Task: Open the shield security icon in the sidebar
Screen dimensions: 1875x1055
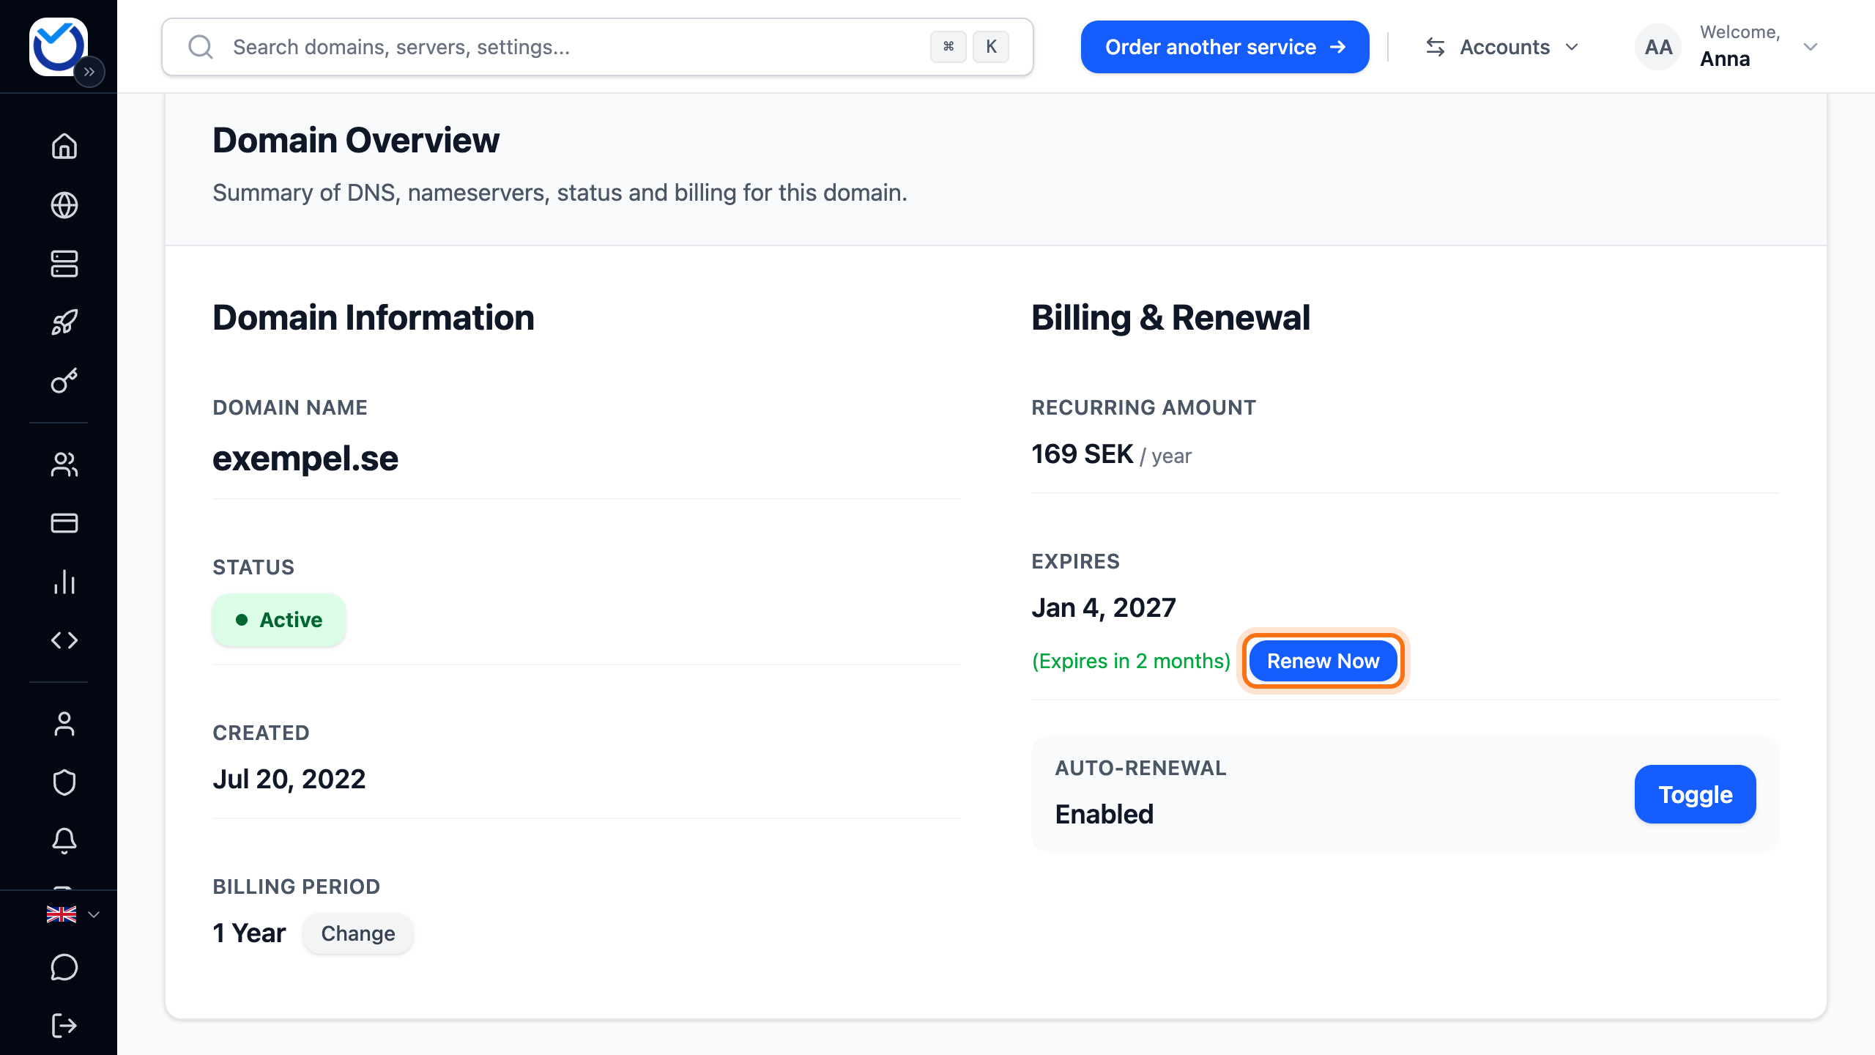Action: tap(64, 782)
